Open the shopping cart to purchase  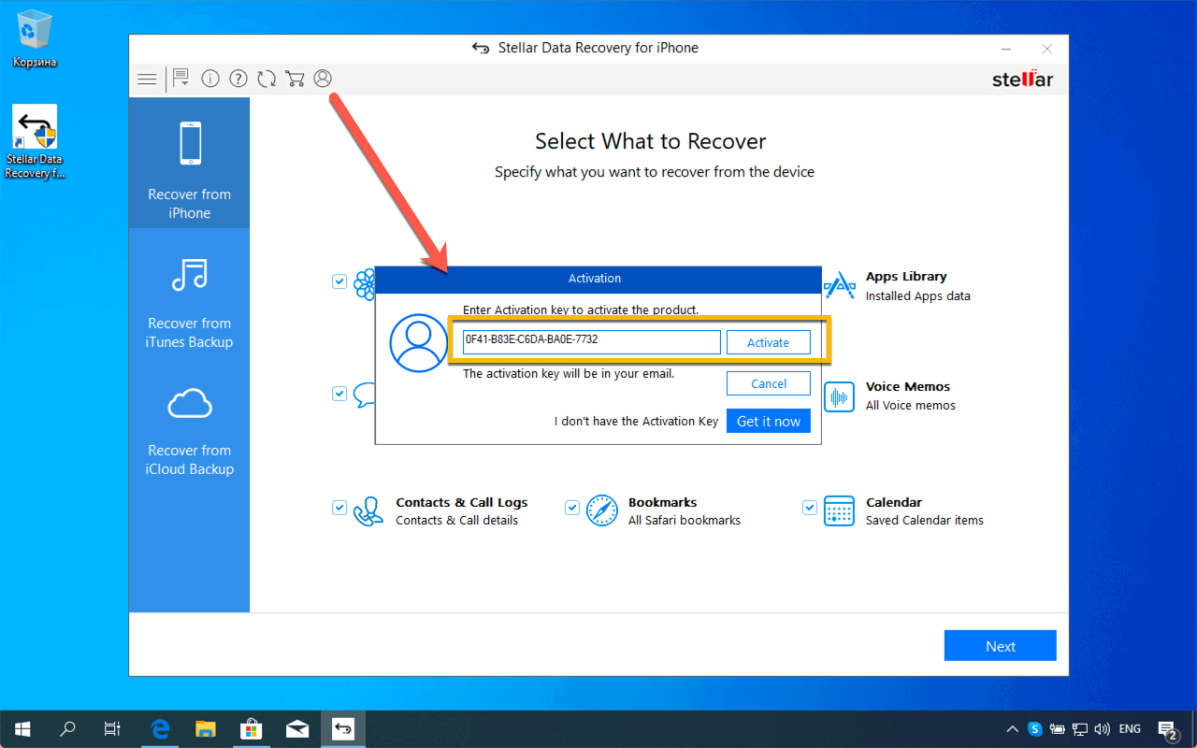[x=295, y=79]
